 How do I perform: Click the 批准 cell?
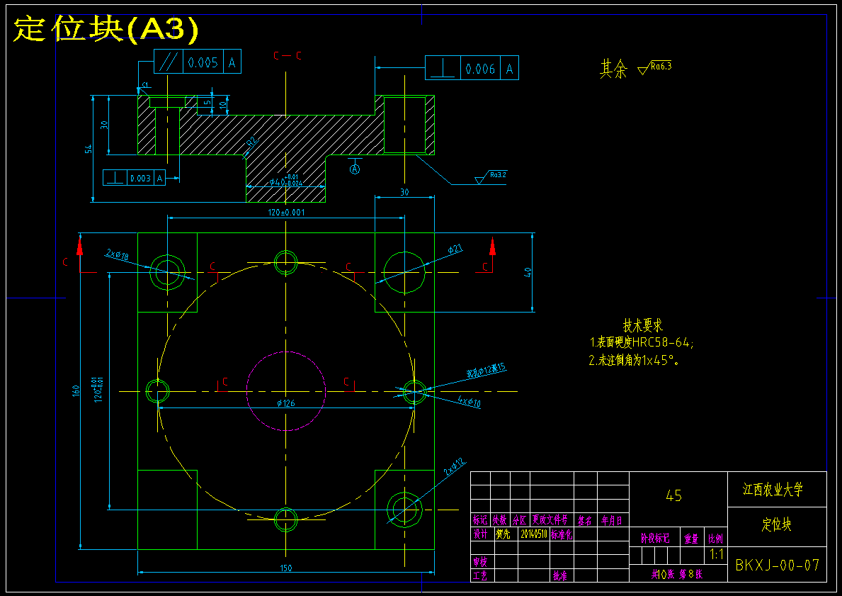coord(560,575)
